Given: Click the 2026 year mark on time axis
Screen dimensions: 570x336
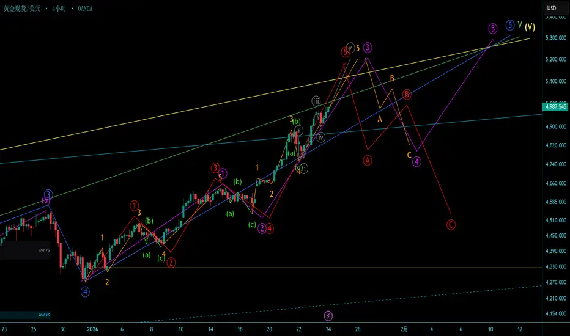Looking at the screenshot, I should [x=92, y=329].
